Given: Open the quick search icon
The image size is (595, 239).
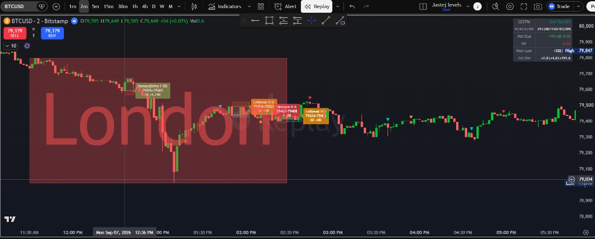Looking at the screenshot, I should pyautogui.click(x=496, y=6).
